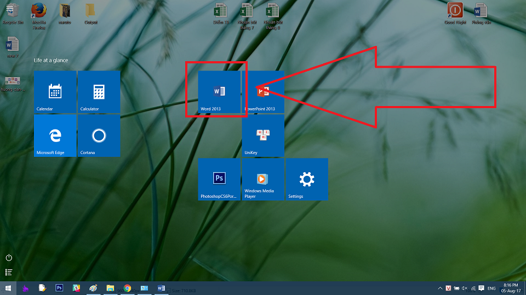The image size is (526, 295).
Task: Launch the Calculator tile
Action: (99, 92)
